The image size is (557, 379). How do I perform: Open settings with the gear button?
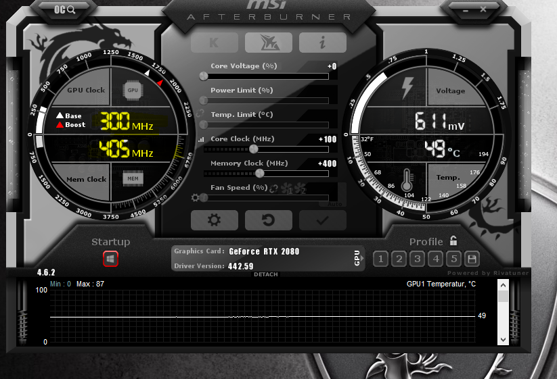pyautogui.click(x=214, y=220)
